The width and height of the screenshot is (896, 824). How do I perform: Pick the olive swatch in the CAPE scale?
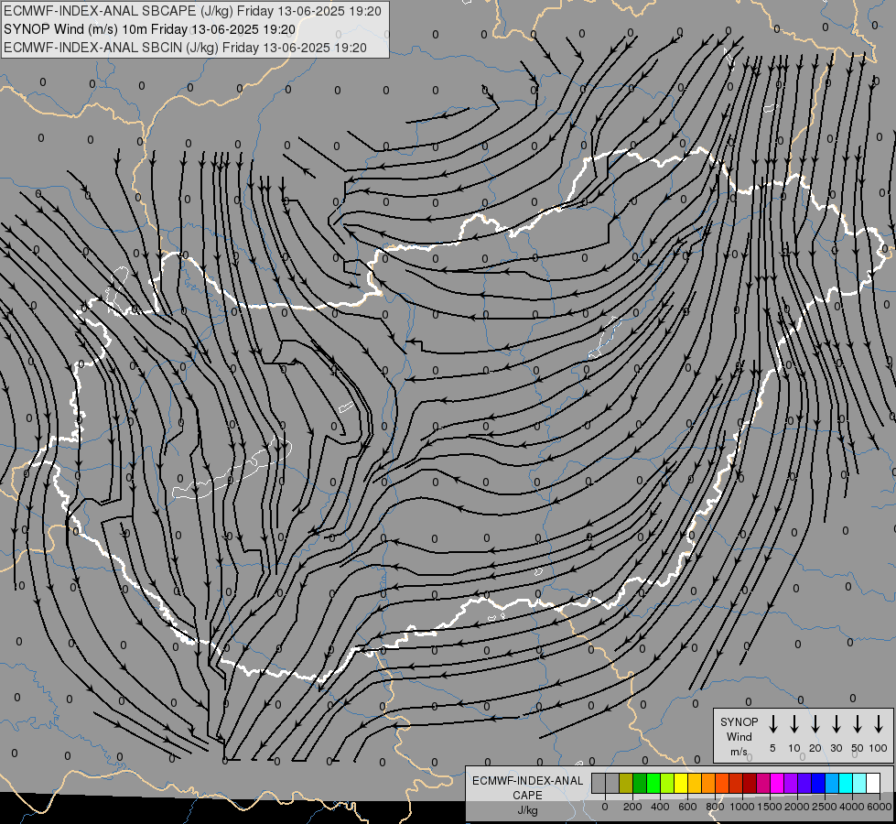(626, 783)
